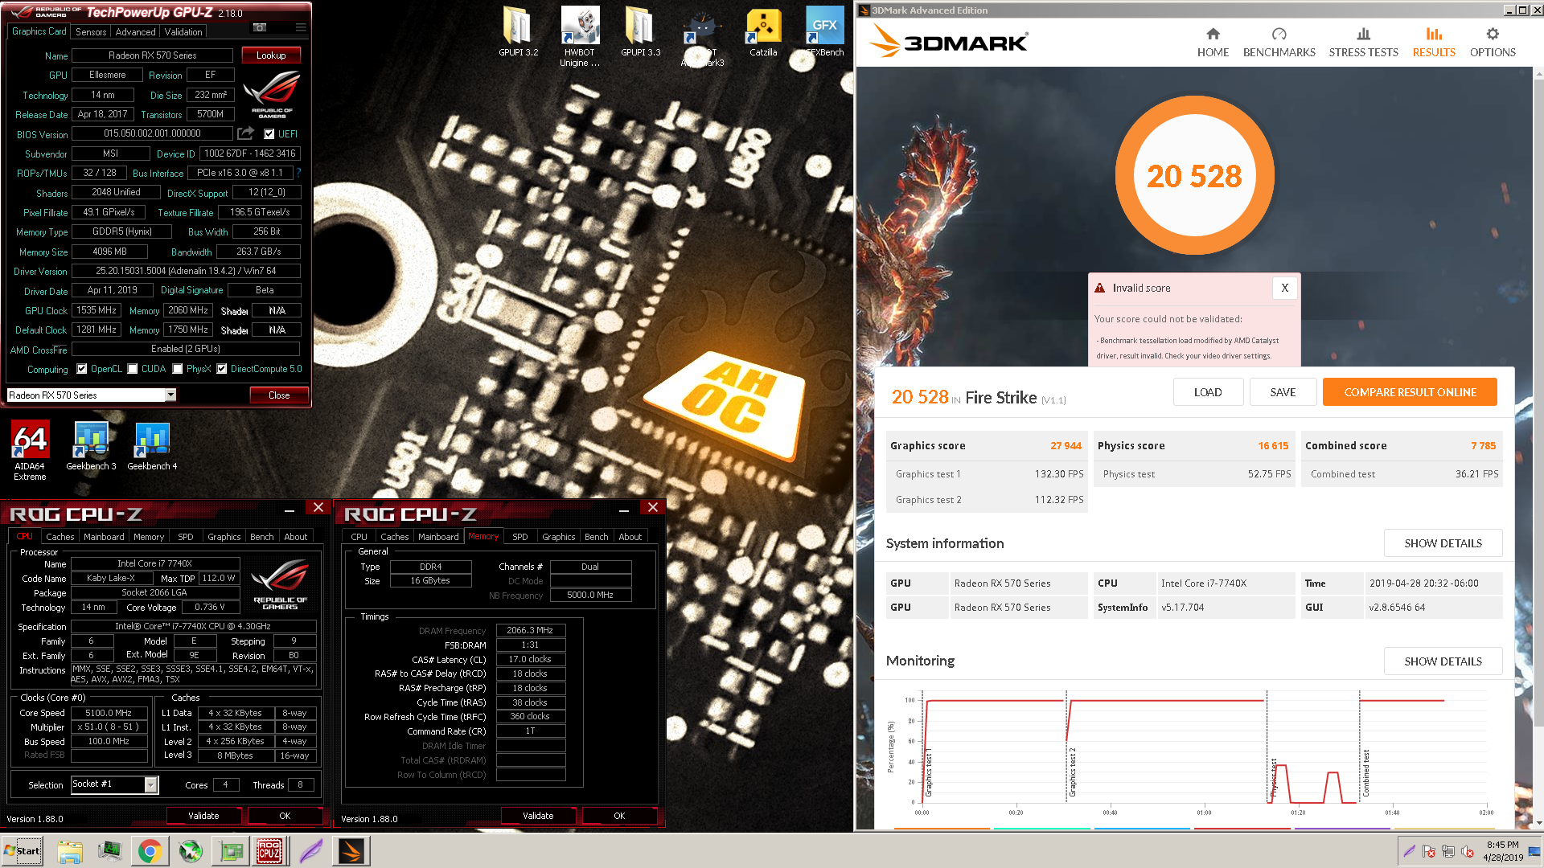Image resolution: width=1544 pixels, height=868 pixels.
Task: Open the GPU-Z hamburger menu icon
Action: pyautogui.click(x=301, y=27)
